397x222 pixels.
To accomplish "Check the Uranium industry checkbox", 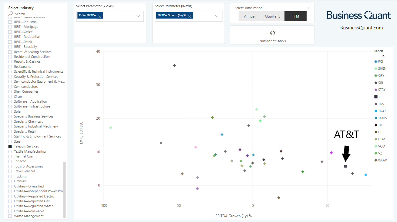I will [10, 181].
